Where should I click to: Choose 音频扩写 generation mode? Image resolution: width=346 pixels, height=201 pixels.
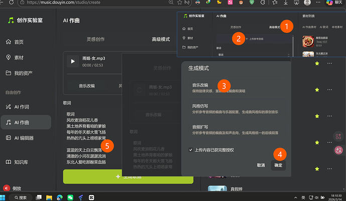tap(236, 129)
